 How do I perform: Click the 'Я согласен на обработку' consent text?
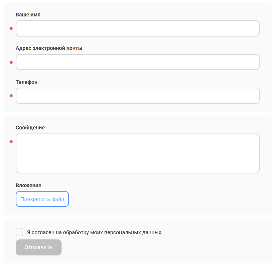click(x=94, y=232)
